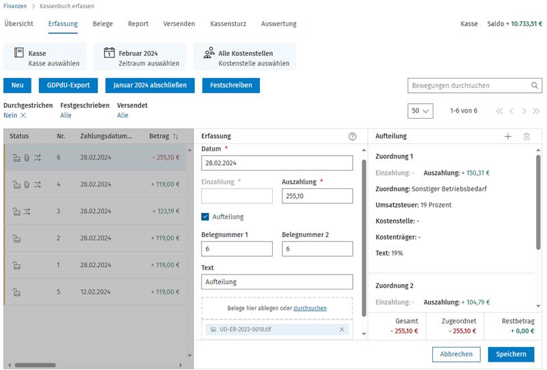
Task: Click lock icon in row Nr. 1
Action: tap(16, 266)
